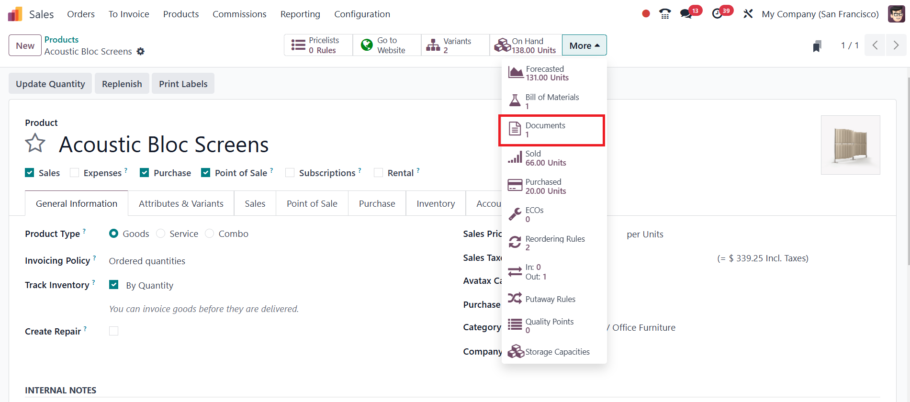
Task: Click the bookmark icon near the pager
Action: pyautogui.click(x=817, y=46)
